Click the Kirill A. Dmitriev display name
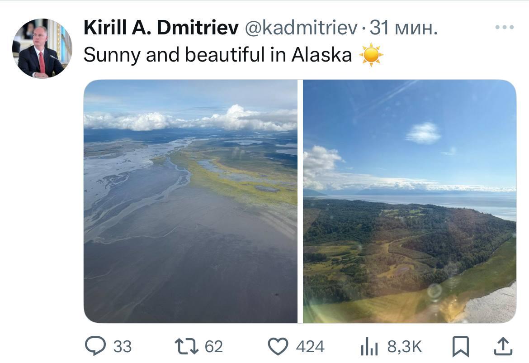The width and height of the screenshot is (529, 363). pyautogui.click(x=161, y=29)
